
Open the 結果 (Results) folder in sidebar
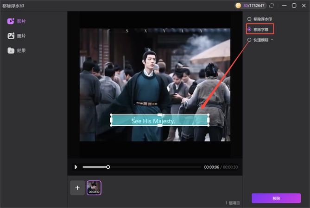pos(17,50)
